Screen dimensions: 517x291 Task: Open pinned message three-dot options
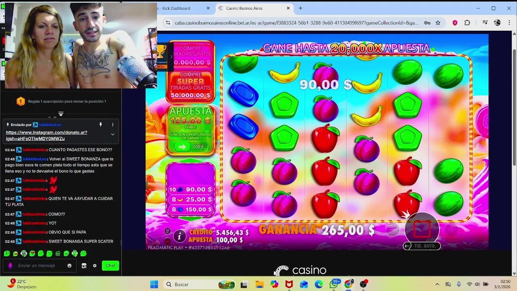tap(113, 125)
